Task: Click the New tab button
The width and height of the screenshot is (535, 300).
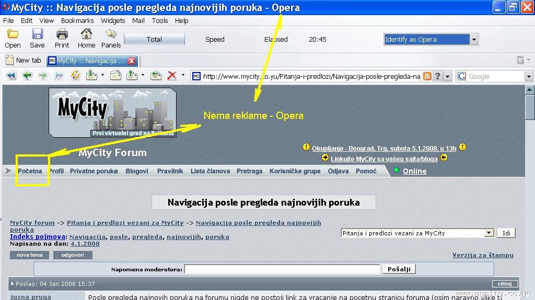Action: [x=23, y=61]
